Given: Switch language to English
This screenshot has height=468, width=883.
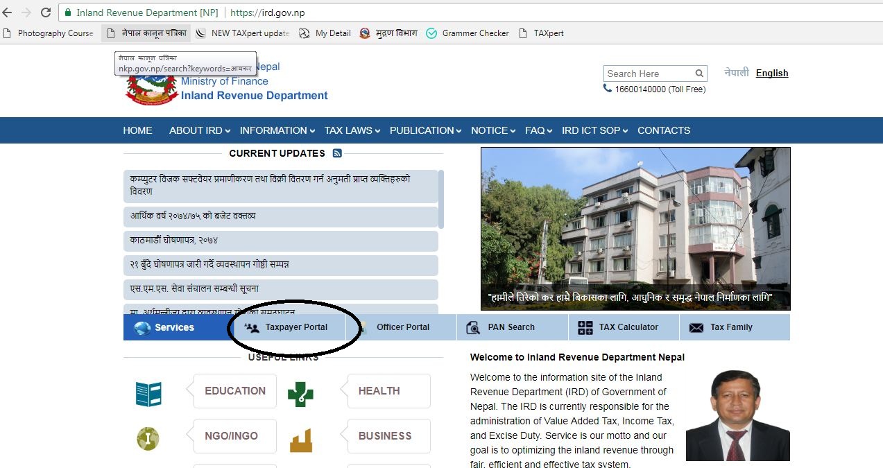Looking at the screenshot, I should pyautogui.click(x=772, y=73).
